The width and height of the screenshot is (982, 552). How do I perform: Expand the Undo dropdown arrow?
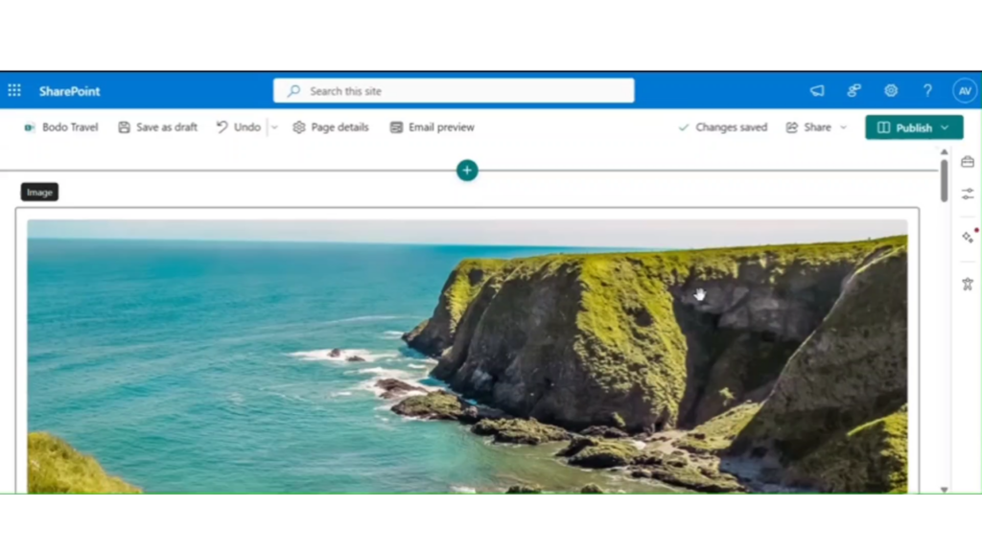coord(274,127)
